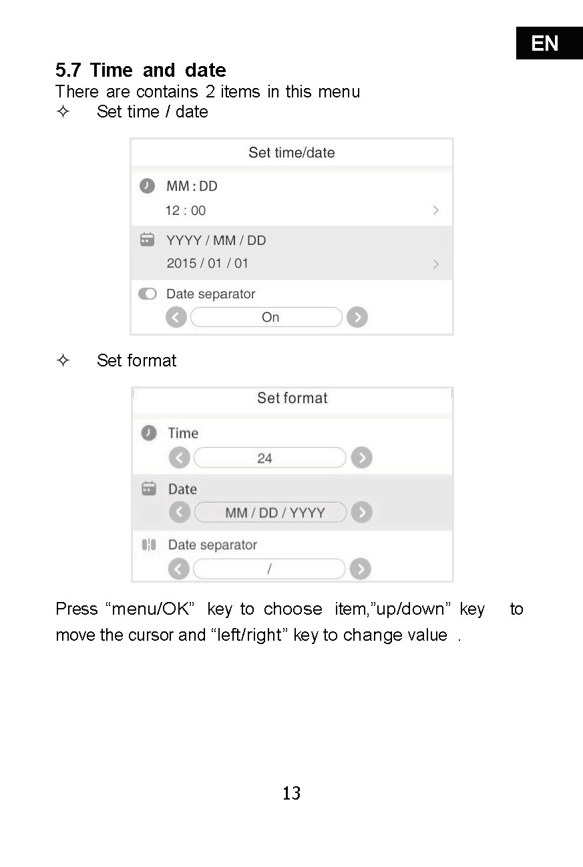Click left arrow of the slash separator selector
This screenshot has width=583, height=867.
point(179,569)
